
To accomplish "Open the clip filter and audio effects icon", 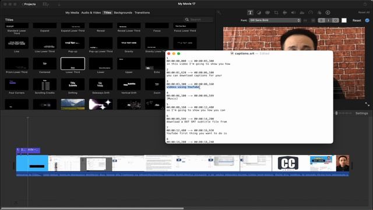I will click(319, 13).
